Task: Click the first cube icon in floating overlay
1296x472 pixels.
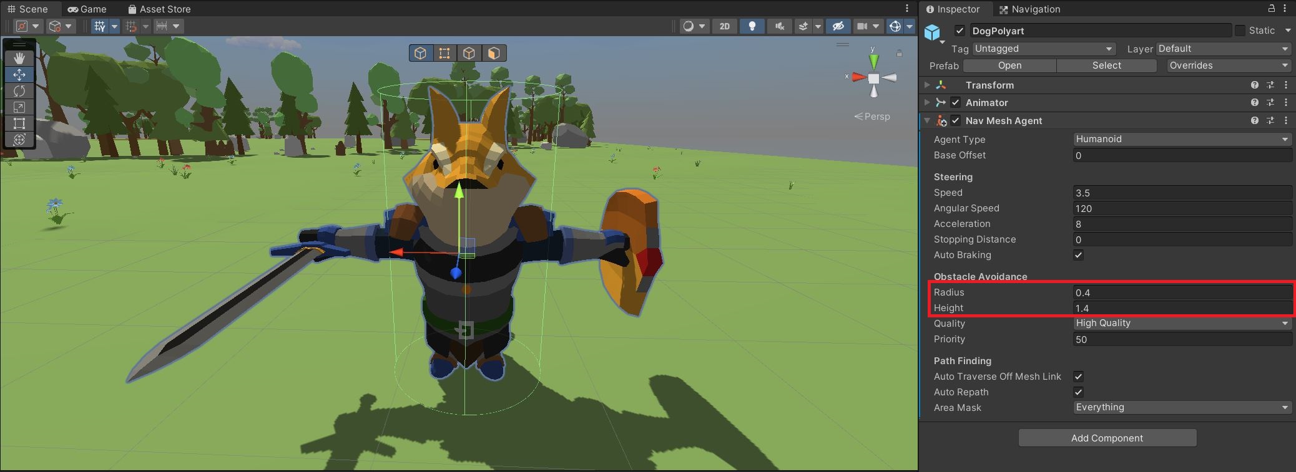Action: (421, 53)
